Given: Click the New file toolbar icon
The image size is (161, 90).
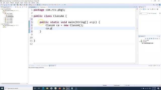Looking at the screenshot, I should 2,5.
